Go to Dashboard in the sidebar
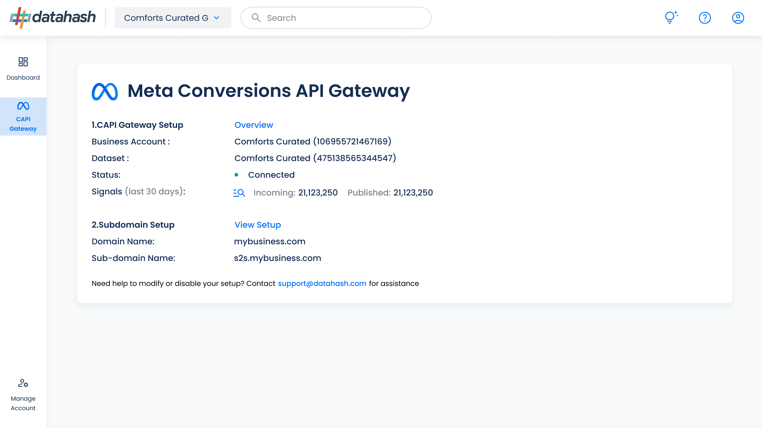The width and height of the screenshot is (762, 428). (x=23, y=69)
